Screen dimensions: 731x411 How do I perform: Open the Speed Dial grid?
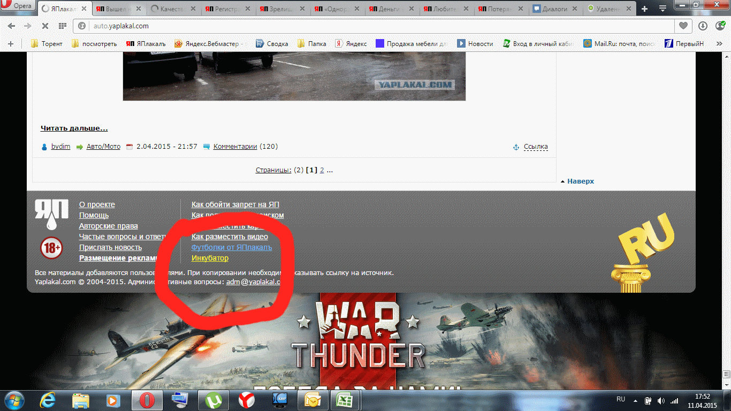(62, 26)
